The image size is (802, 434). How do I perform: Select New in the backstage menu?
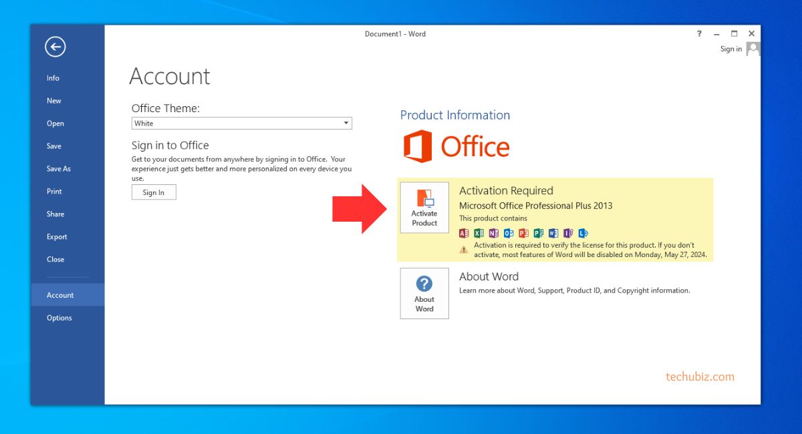(x=68, y=101)
